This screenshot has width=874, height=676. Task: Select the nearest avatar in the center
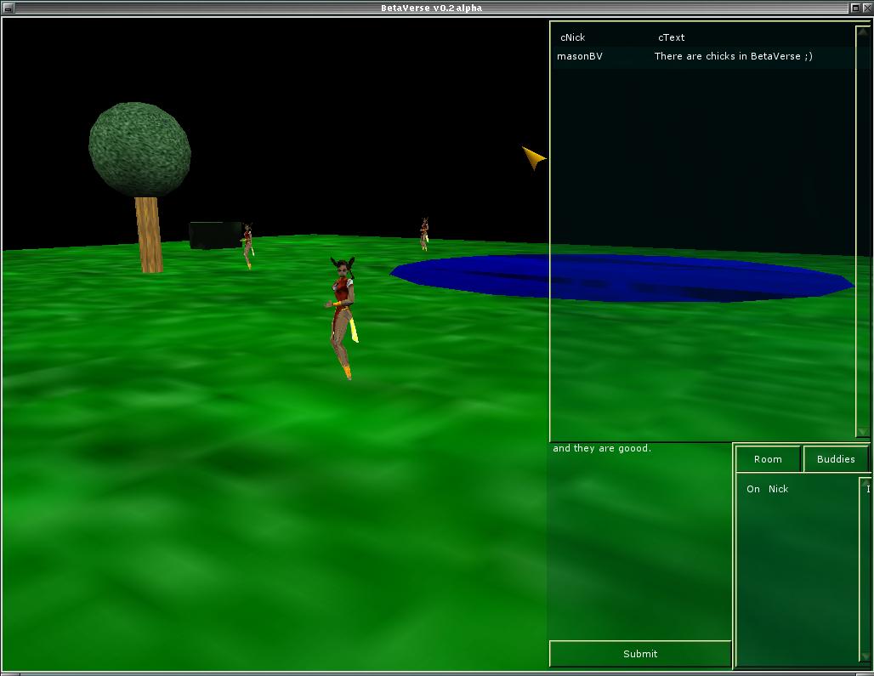(343, 318)
